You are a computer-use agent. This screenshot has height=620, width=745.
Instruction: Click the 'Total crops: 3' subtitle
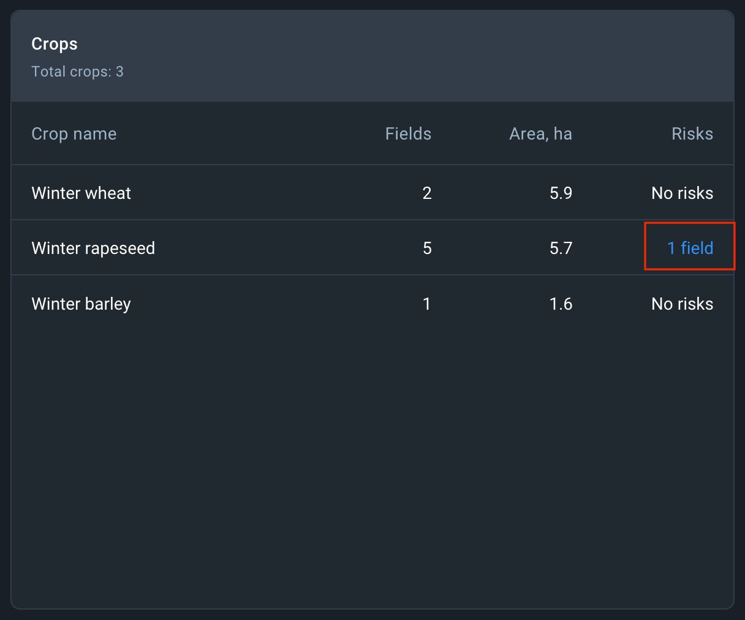(x=77, y=72)
